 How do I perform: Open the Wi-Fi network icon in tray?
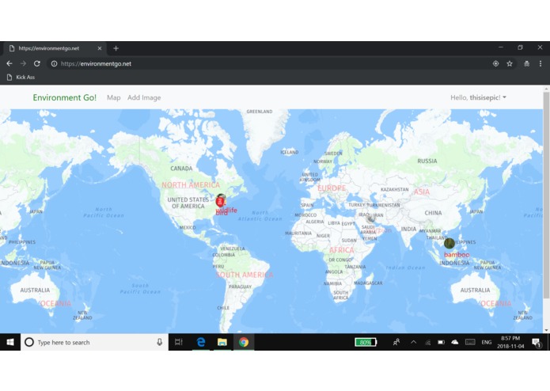pos(428,342)
